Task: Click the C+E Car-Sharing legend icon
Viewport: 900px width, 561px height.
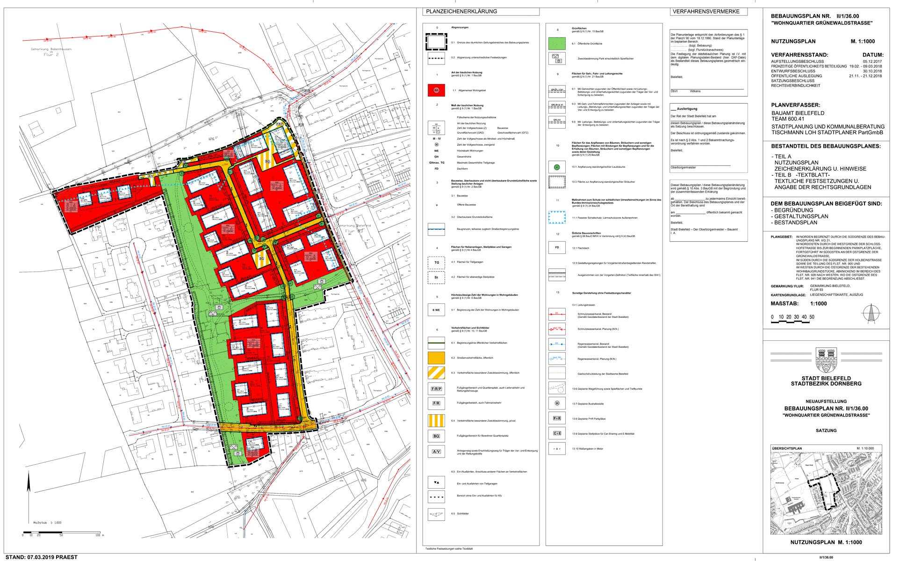Action: [x=557, y=433]
